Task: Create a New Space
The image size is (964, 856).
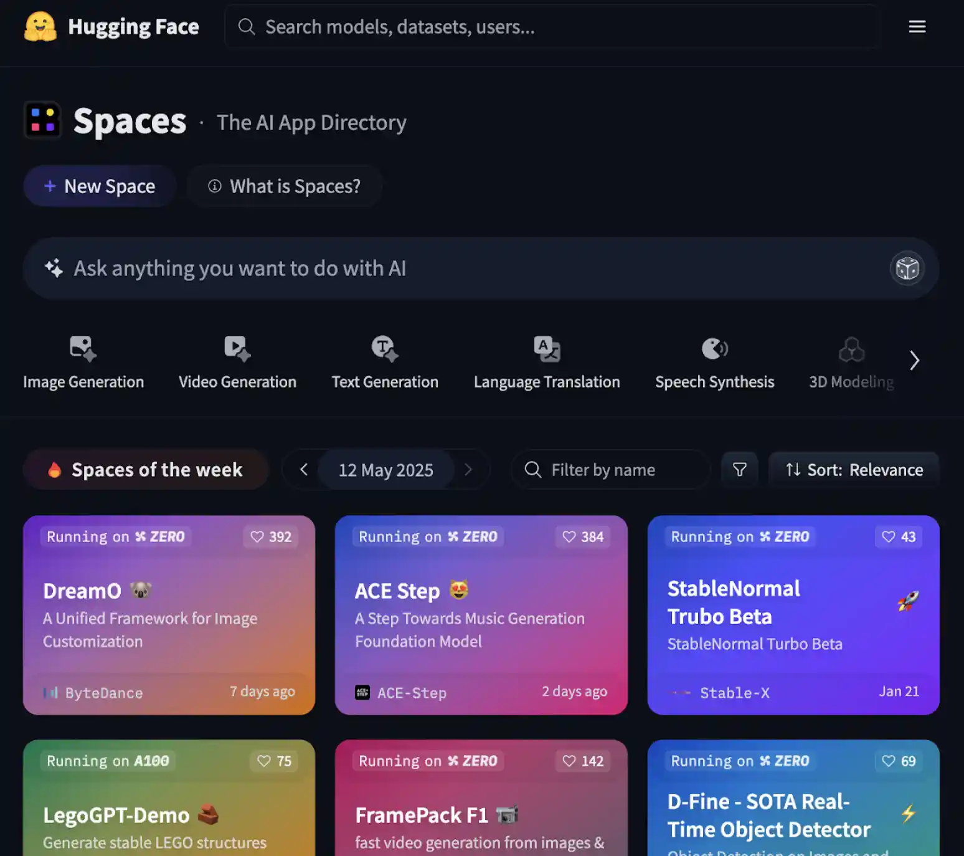Action: tap(100, 186)
